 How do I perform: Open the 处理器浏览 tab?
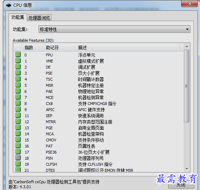click(39, 18)
